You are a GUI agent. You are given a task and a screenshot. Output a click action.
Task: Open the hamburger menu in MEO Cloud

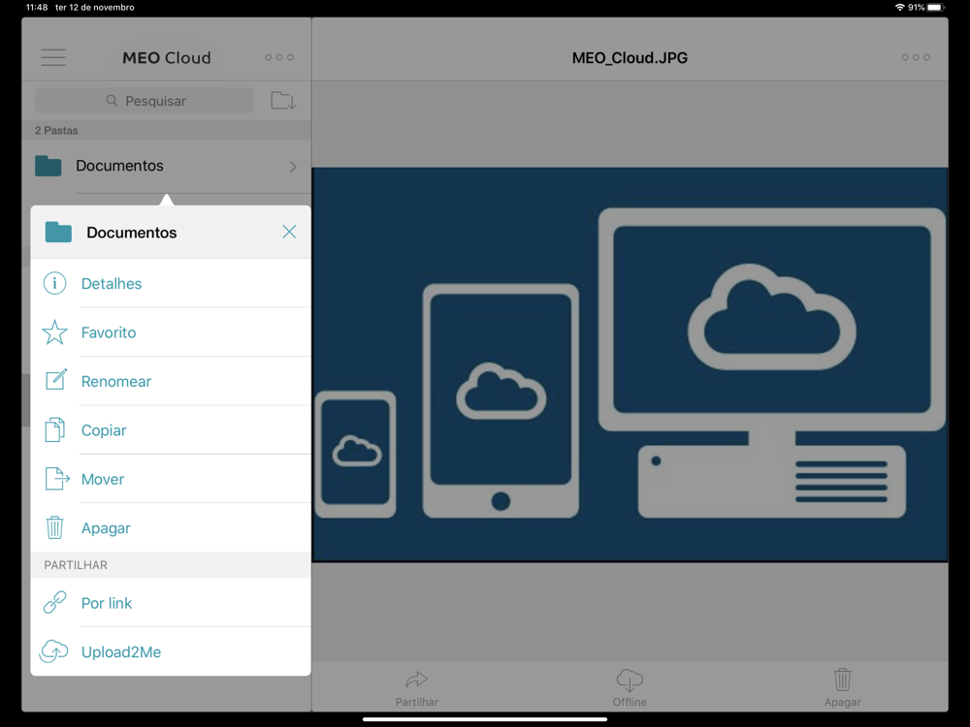[53, 58]
